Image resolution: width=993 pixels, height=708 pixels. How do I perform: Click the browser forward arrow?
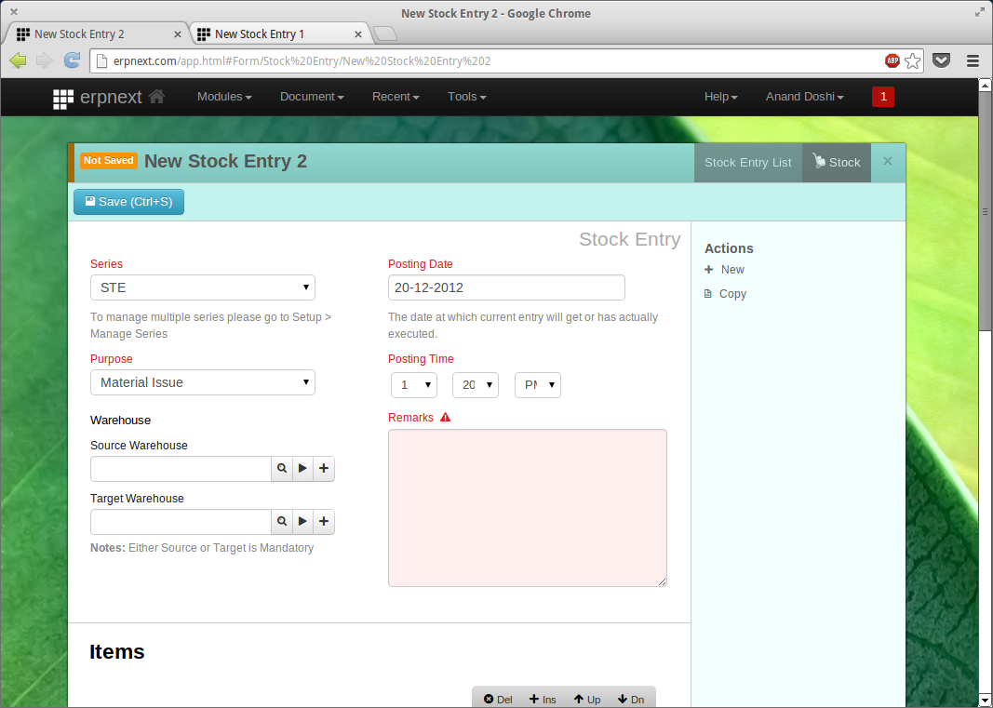pyautogui.click(x=45, y=60)
